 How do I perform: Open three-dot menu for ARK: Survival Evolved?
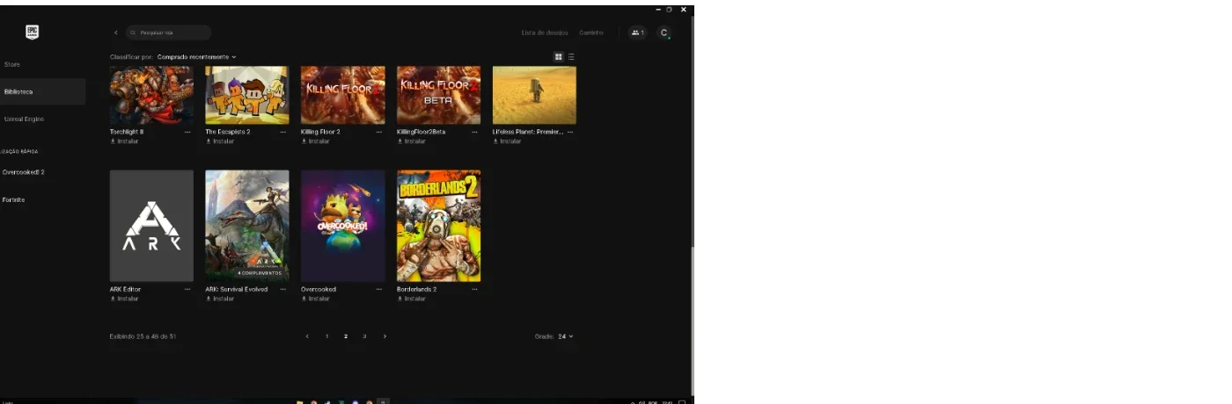click(283, 289)
